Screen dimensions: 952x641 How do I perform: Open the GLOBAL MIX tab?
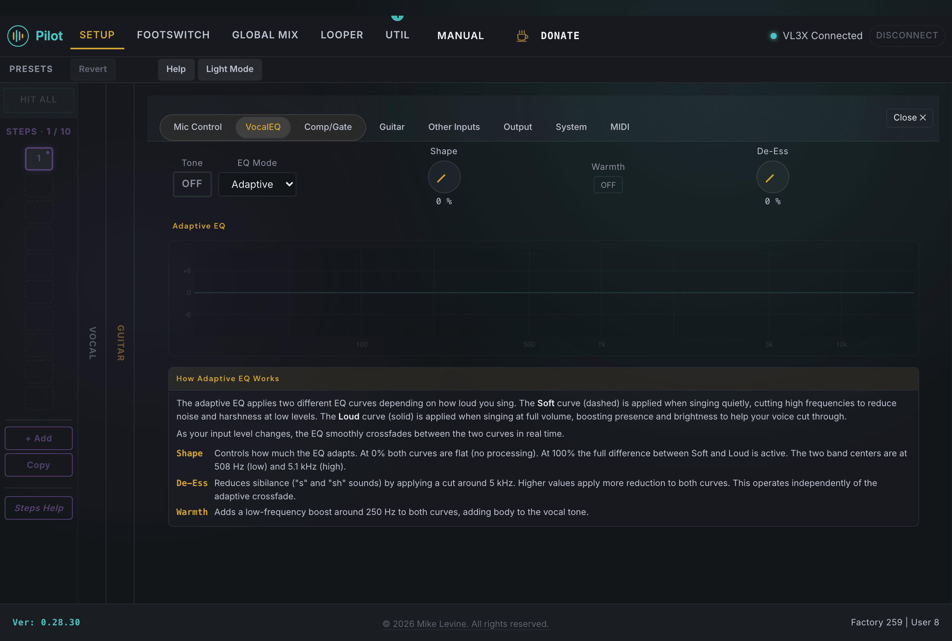pos(265,35)
